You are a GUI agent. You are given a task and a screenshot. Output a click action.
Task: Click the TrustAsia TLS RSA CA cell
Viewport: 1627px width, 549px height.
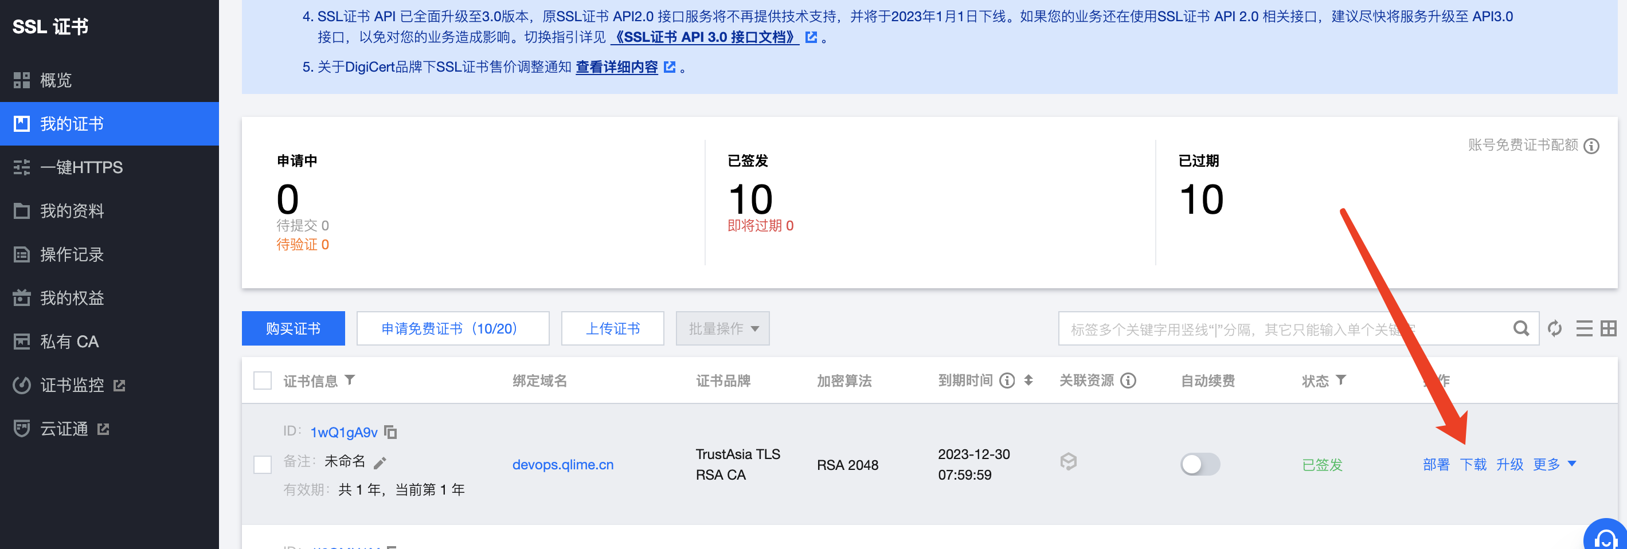coord(738,464)
